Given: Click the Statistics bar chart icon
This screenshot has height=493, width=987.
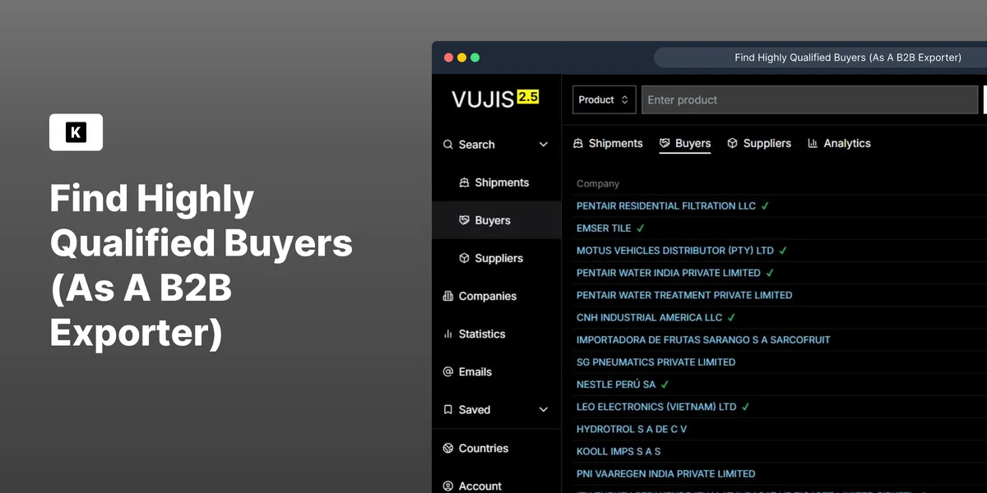Looking at the screenshot, I should 448,334.
